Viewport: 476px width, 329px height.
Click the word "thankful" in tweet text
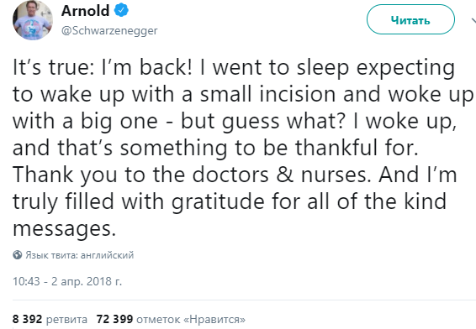[x=336, y=148]
